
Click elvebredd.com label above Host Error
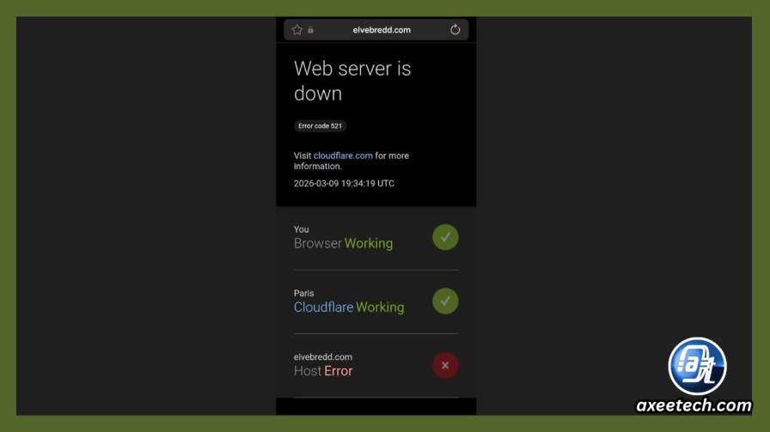[x=322, y=357]
